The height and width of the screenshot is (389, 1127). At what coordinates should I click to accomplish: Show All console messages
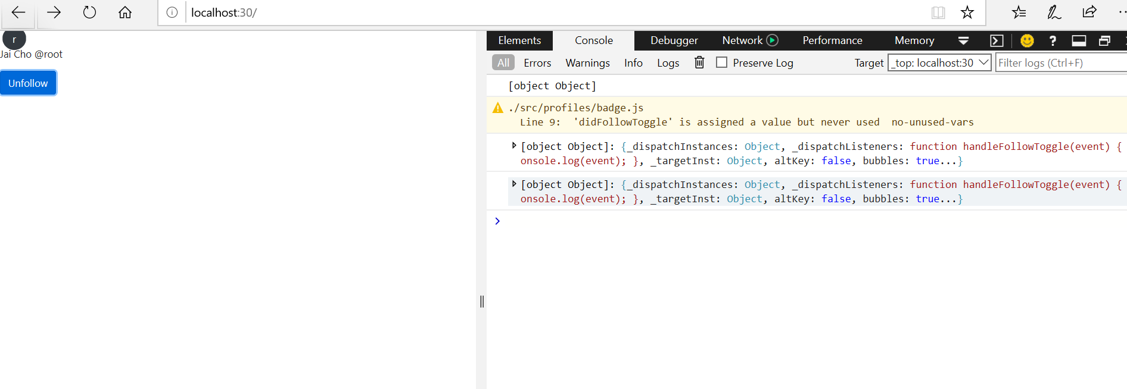tap(503, 62)
